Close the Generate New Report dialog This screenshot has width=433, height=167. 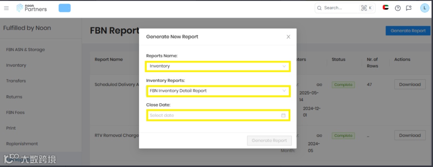288,37
